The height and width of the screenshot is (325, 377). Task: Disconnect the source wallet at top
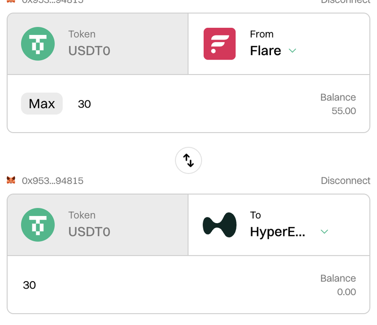click(x=345, y=1)
